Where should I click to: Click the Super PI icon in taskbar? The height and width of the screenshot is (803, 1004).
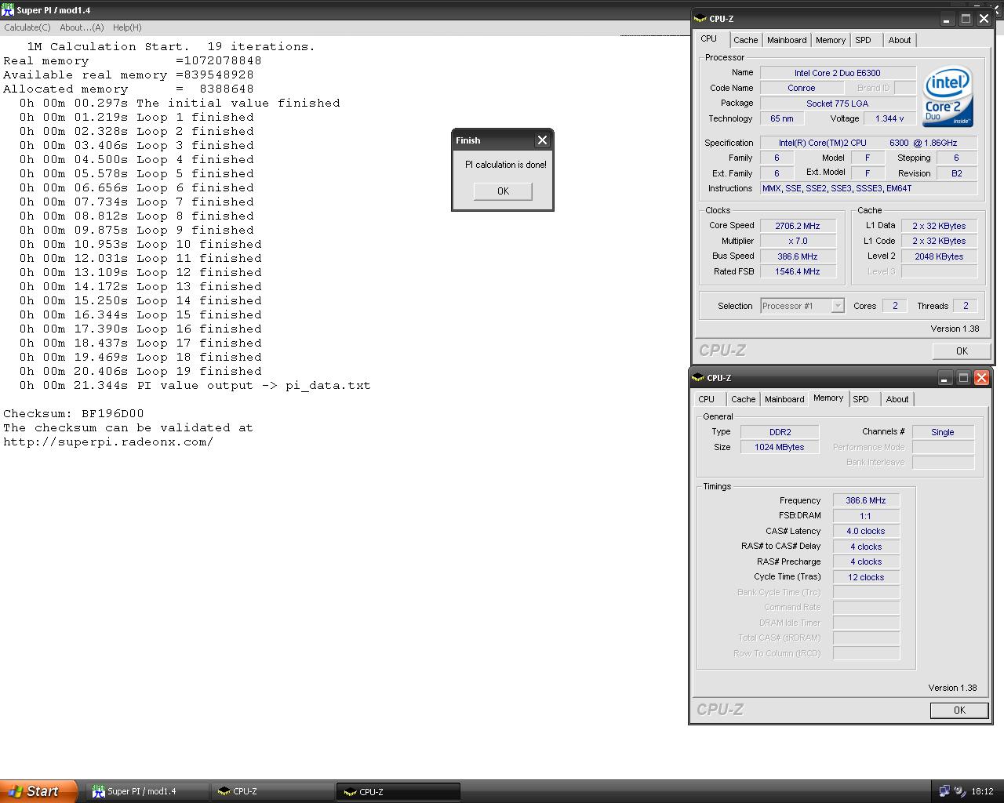(98, 792)
